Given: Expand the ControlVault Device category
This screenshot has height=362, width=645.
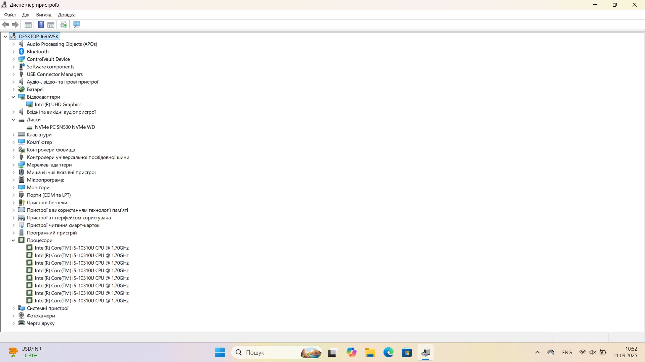Looking at the screenshot, I should coord(13,59).
